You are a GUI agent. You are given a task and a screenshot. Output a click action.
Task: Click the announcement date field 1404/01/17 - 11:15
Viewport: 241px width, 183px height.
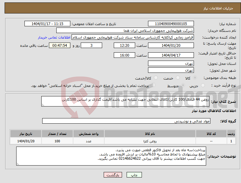click(47, 24)
